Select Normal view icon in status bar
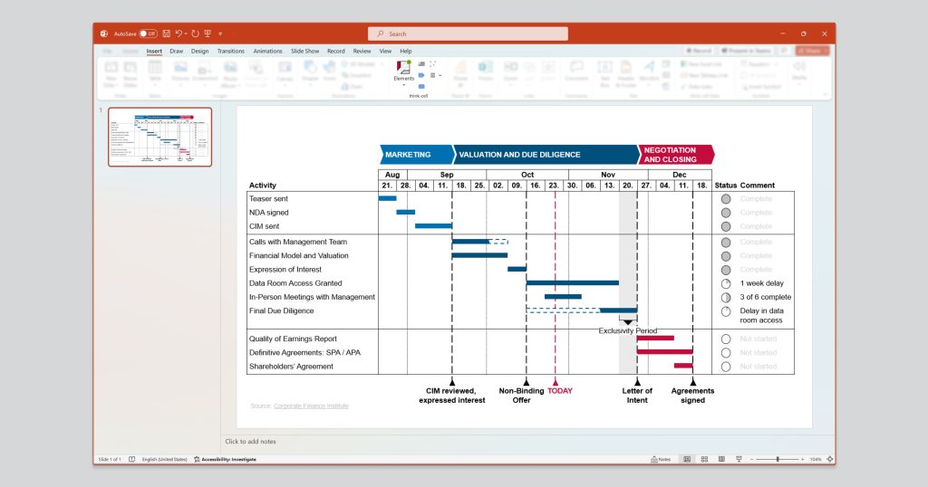The width and height of the screenshot is (928, 487). coord(686,459)
